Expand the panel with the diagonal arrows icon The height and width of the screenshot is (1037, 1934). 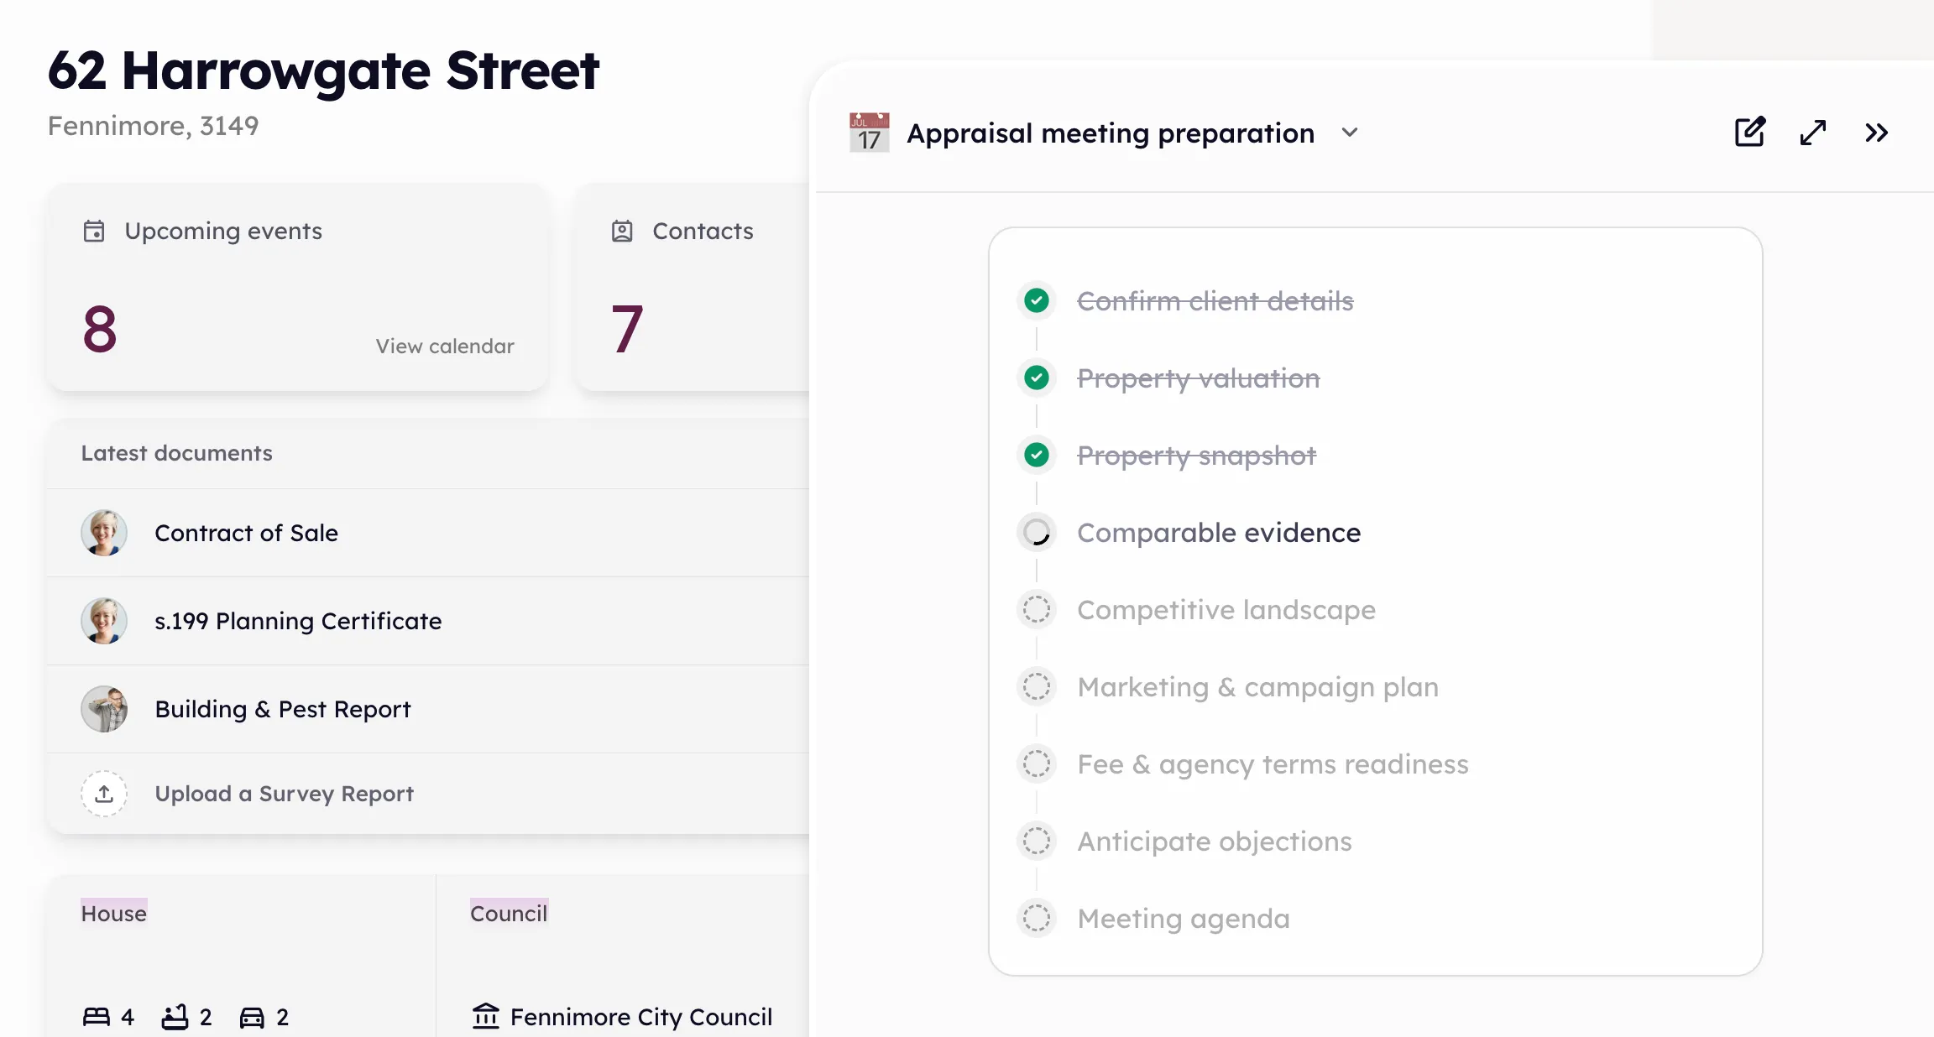(1813, 133)
